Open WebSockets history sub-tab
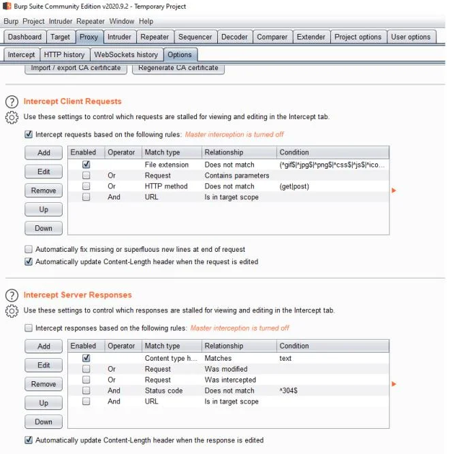Screen dimensions: 463x454 click(x=126, y=54)
